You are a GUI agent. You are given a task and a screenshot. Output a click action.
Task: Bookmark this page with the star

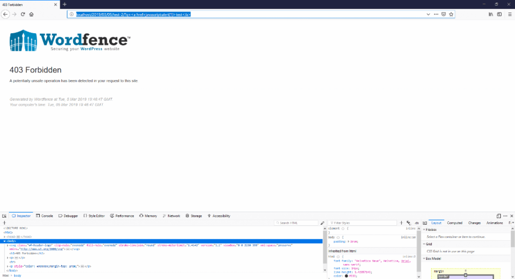click(x=451, y=15)
